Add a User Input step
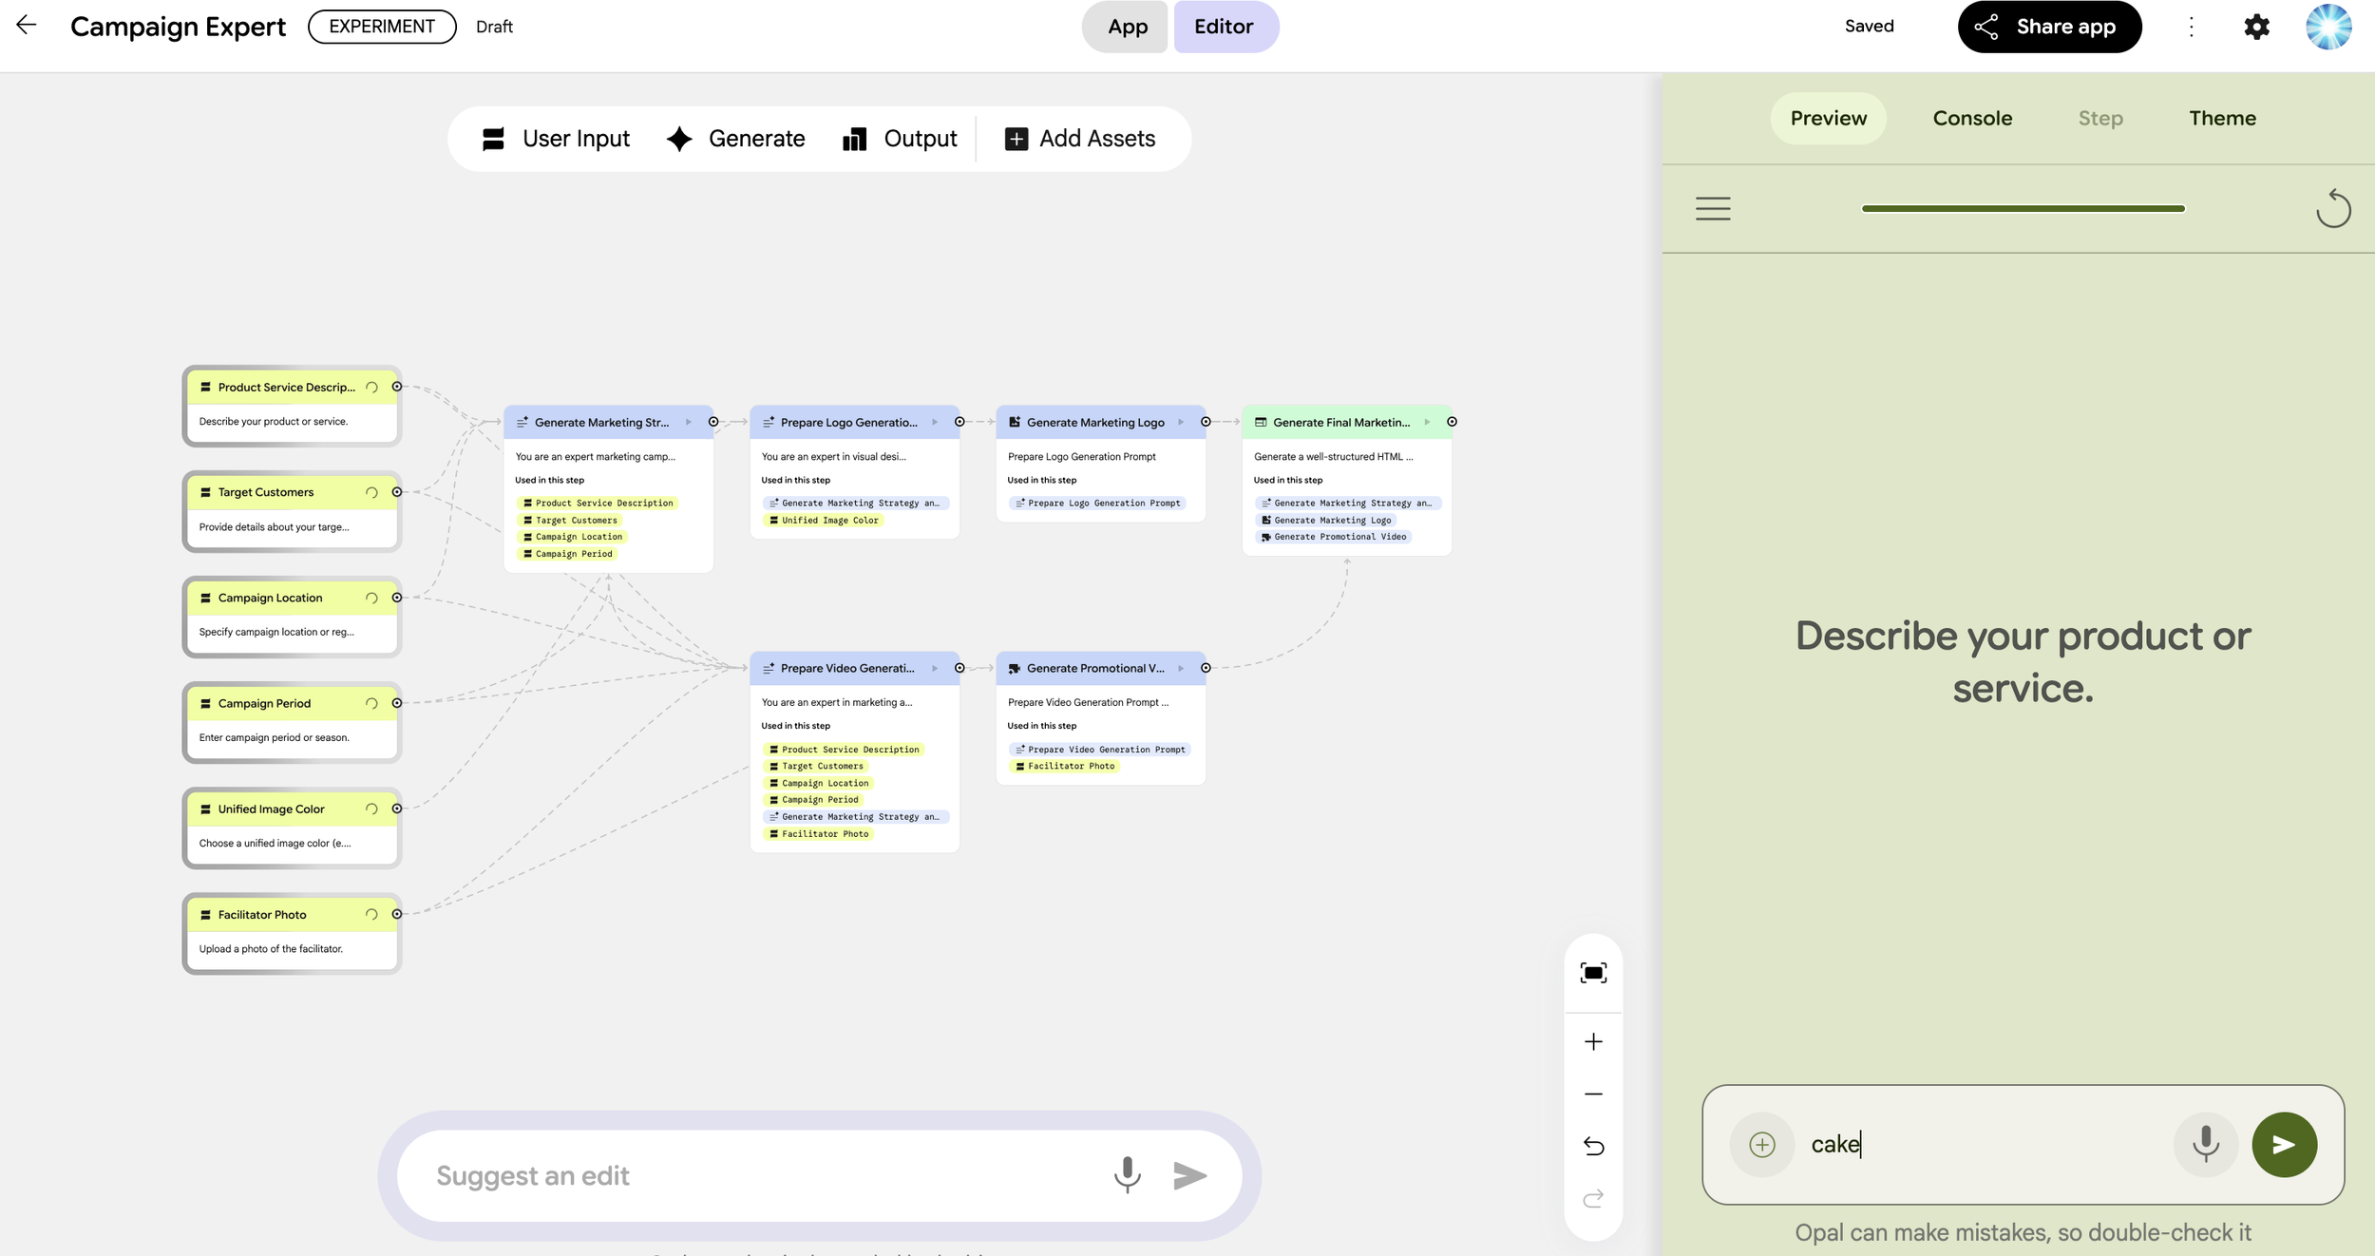This screenshot has height=1256, width=2375. click(x=556, y=139)
